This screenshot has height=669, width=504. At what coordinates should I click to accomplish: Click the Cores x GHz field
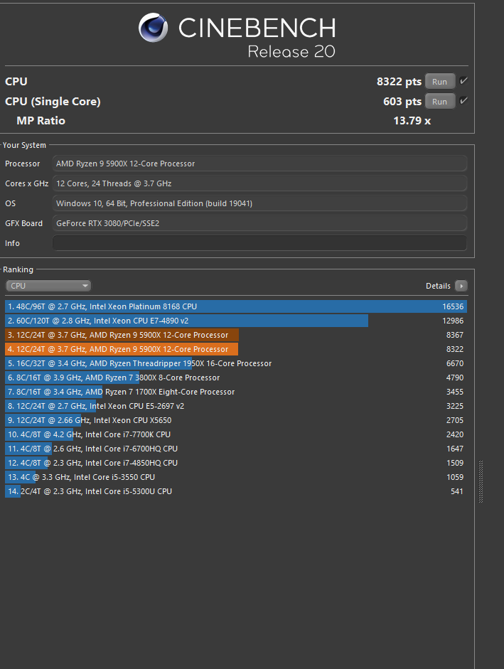point(259,183)
